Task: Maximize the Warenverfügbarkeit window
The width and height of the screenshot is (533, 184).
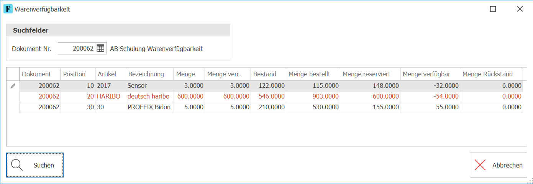Action: (493, 9)
